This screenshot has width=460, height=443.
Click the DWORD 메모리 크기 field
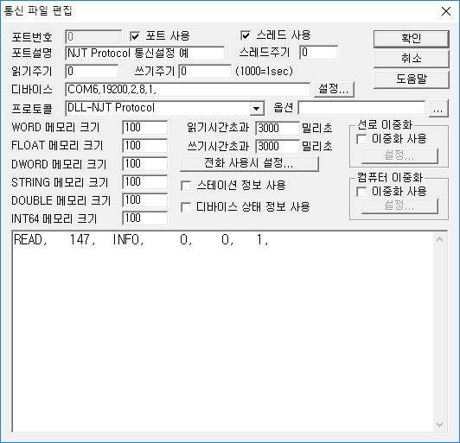pyautogui.click(x=145, y=164)
